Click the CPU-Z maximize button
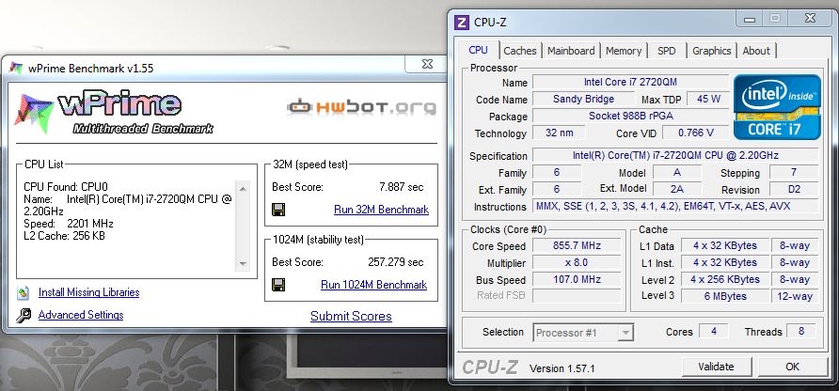Viewport: 839px width, 391px height. [775, 18]
